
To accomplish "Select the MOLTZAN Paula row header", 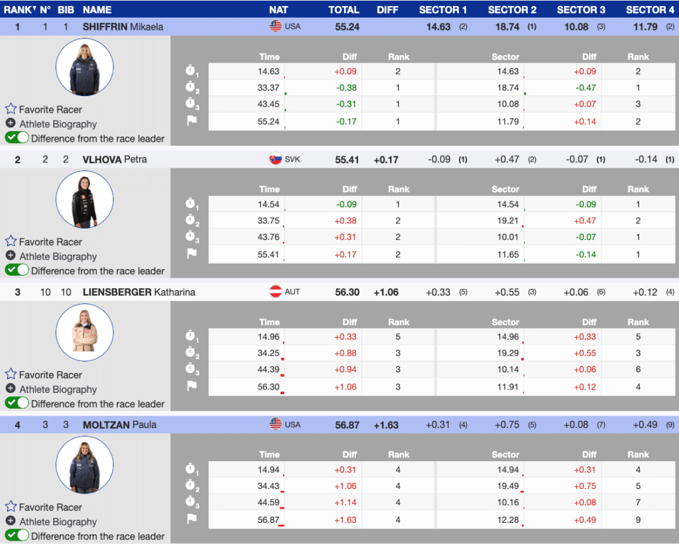I will pos(119,425).
